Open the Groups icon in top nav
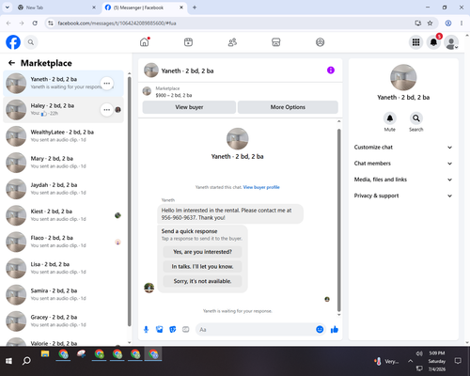This screenshot has height=376, width=470. tap(320, 42)
